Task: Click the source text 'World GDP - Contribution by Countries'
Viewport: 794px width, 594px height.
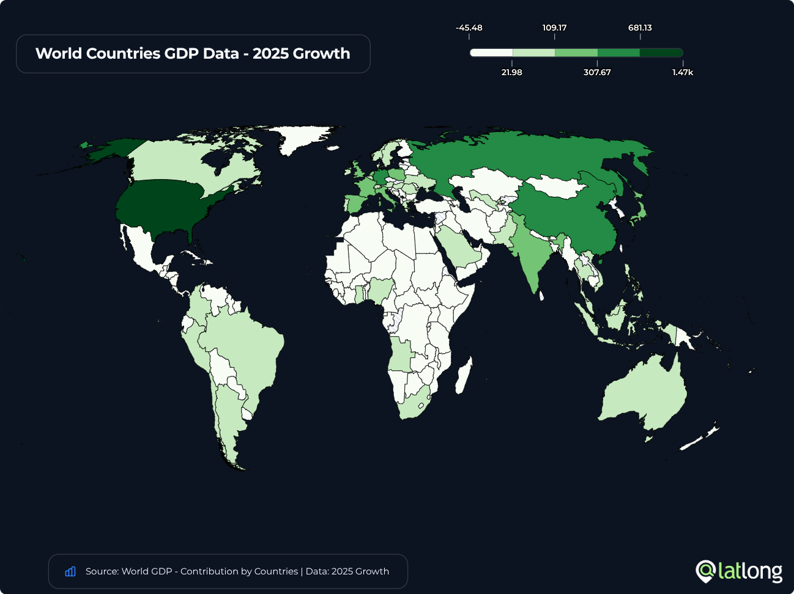Action: 210,571
